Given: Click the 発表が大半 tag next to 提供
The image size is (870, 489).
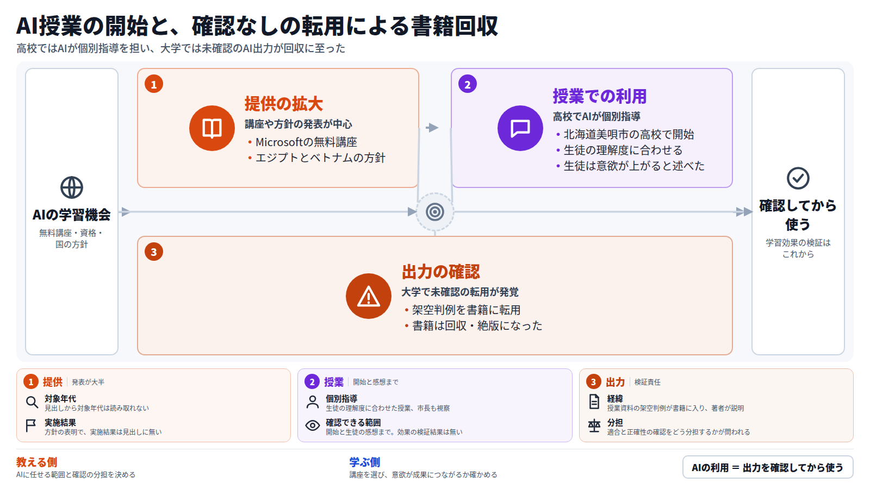Looking at the screenshot, I should click(x=88, y=382).
